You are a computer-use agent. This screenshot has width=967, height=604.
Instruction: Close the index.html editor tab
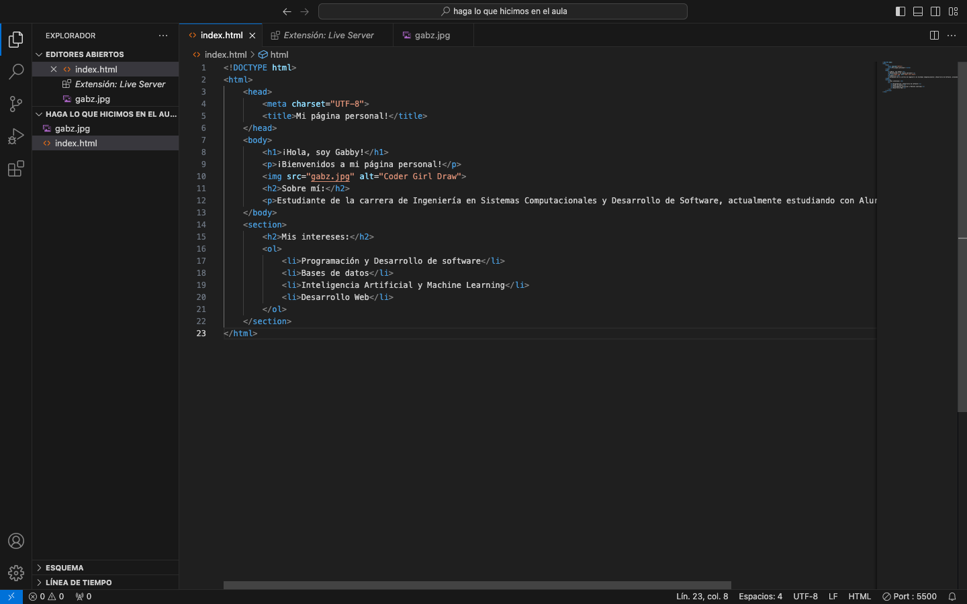tap(252, 36)
